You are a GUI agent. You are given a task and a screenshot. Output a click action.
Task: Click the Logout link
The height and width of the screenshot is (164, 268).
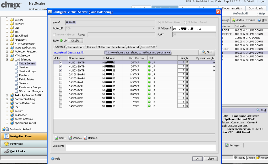[x=262, y=2]
